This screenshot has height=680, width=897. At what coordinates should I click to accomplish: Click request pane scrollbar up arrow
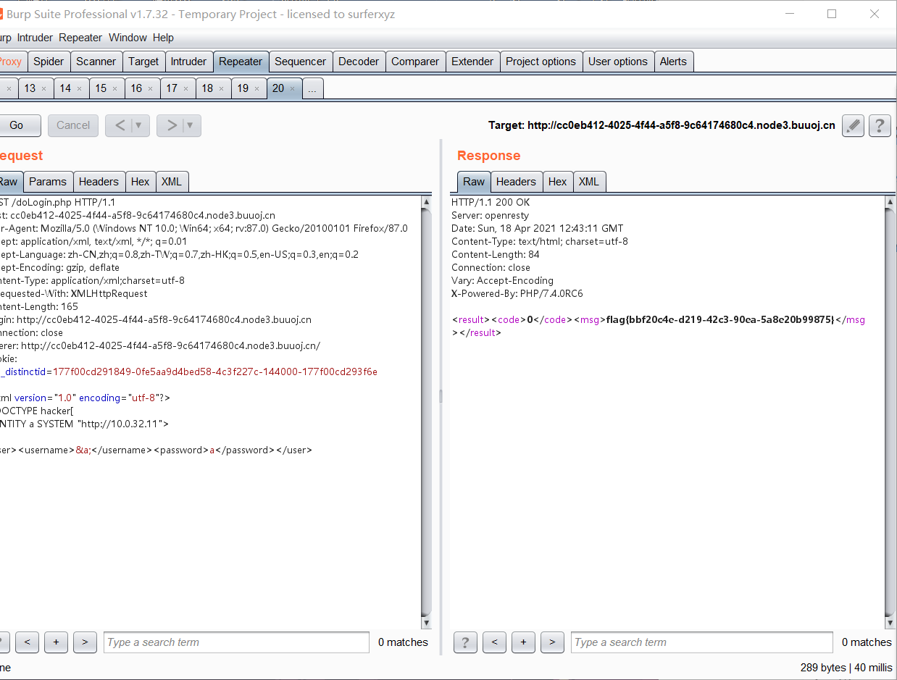pos(426,202)
